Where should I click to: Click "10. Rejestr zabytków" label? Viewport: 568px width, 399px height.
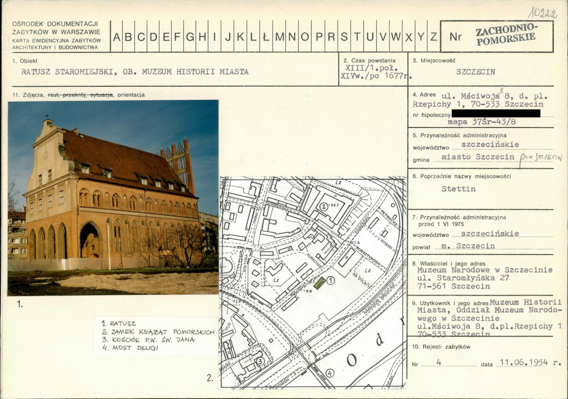coord(441,347)
